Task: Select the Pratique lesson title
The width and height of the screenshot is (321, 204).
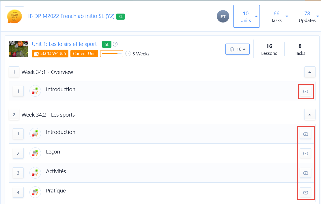Action: 56,191
